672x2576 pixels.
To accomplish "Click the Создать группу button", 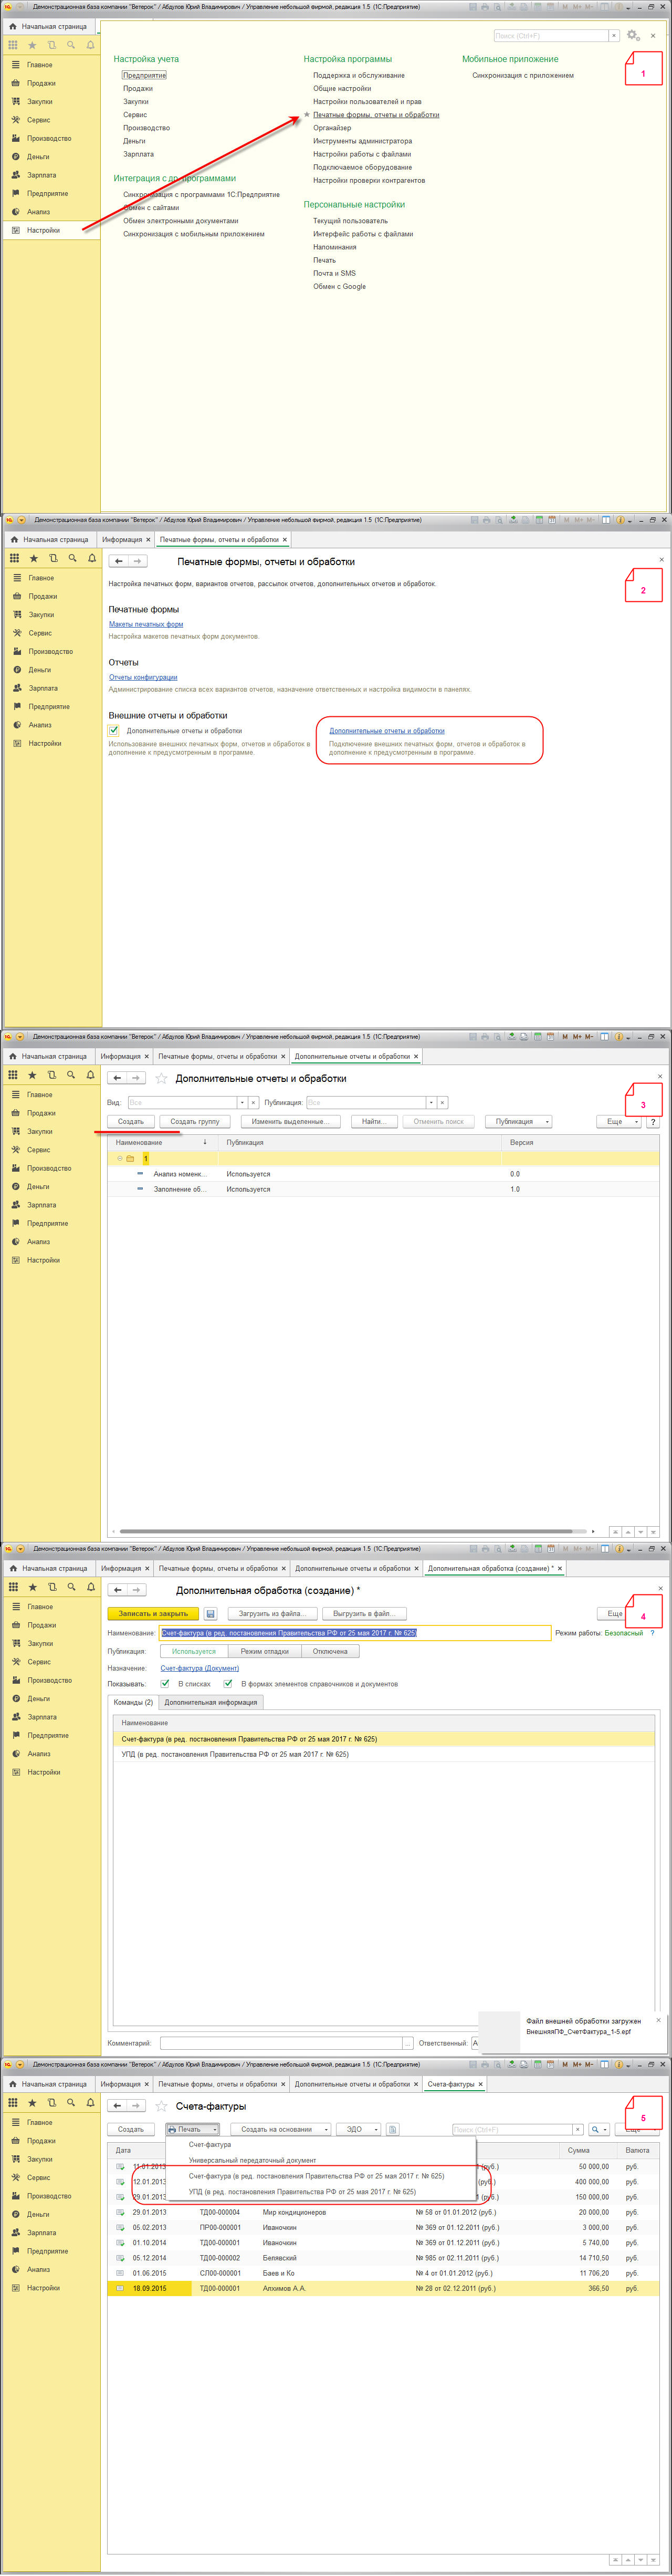I will coord(194,1121).
